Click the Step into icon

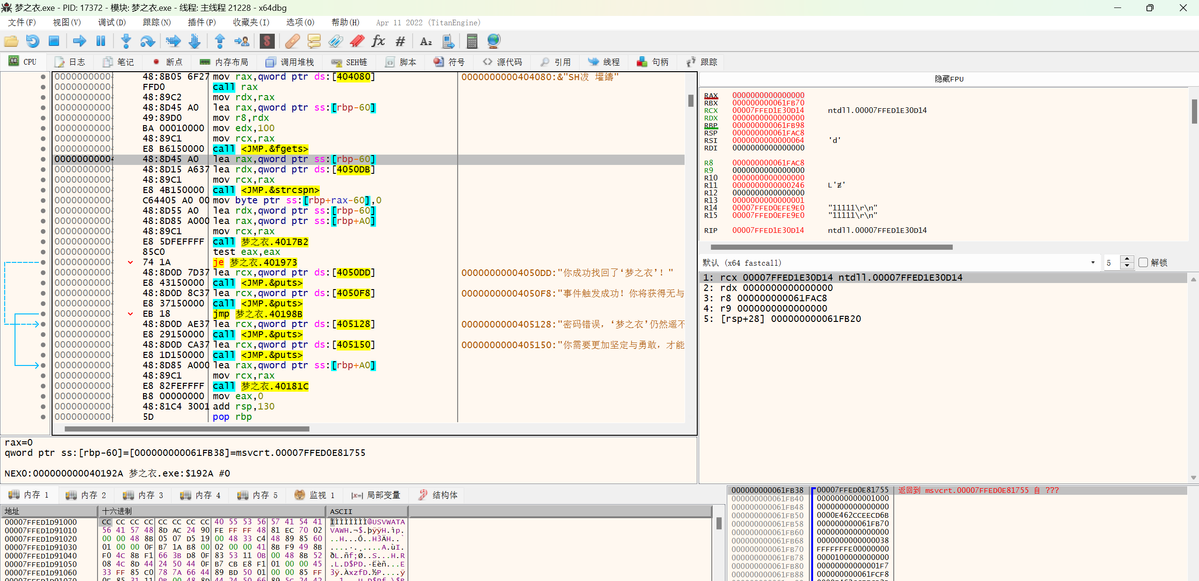(x=126, y=41)
